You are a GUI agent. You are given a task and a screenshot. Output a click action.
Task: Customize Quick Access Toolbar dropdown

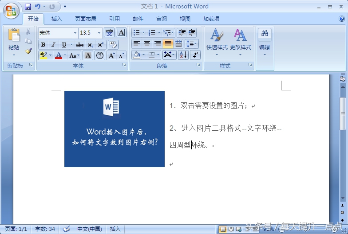(65, 6)
